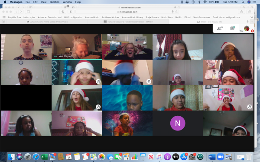Open the Buddies menu
The width and height of the screenshot is (260, 162).
coord(55,2)
